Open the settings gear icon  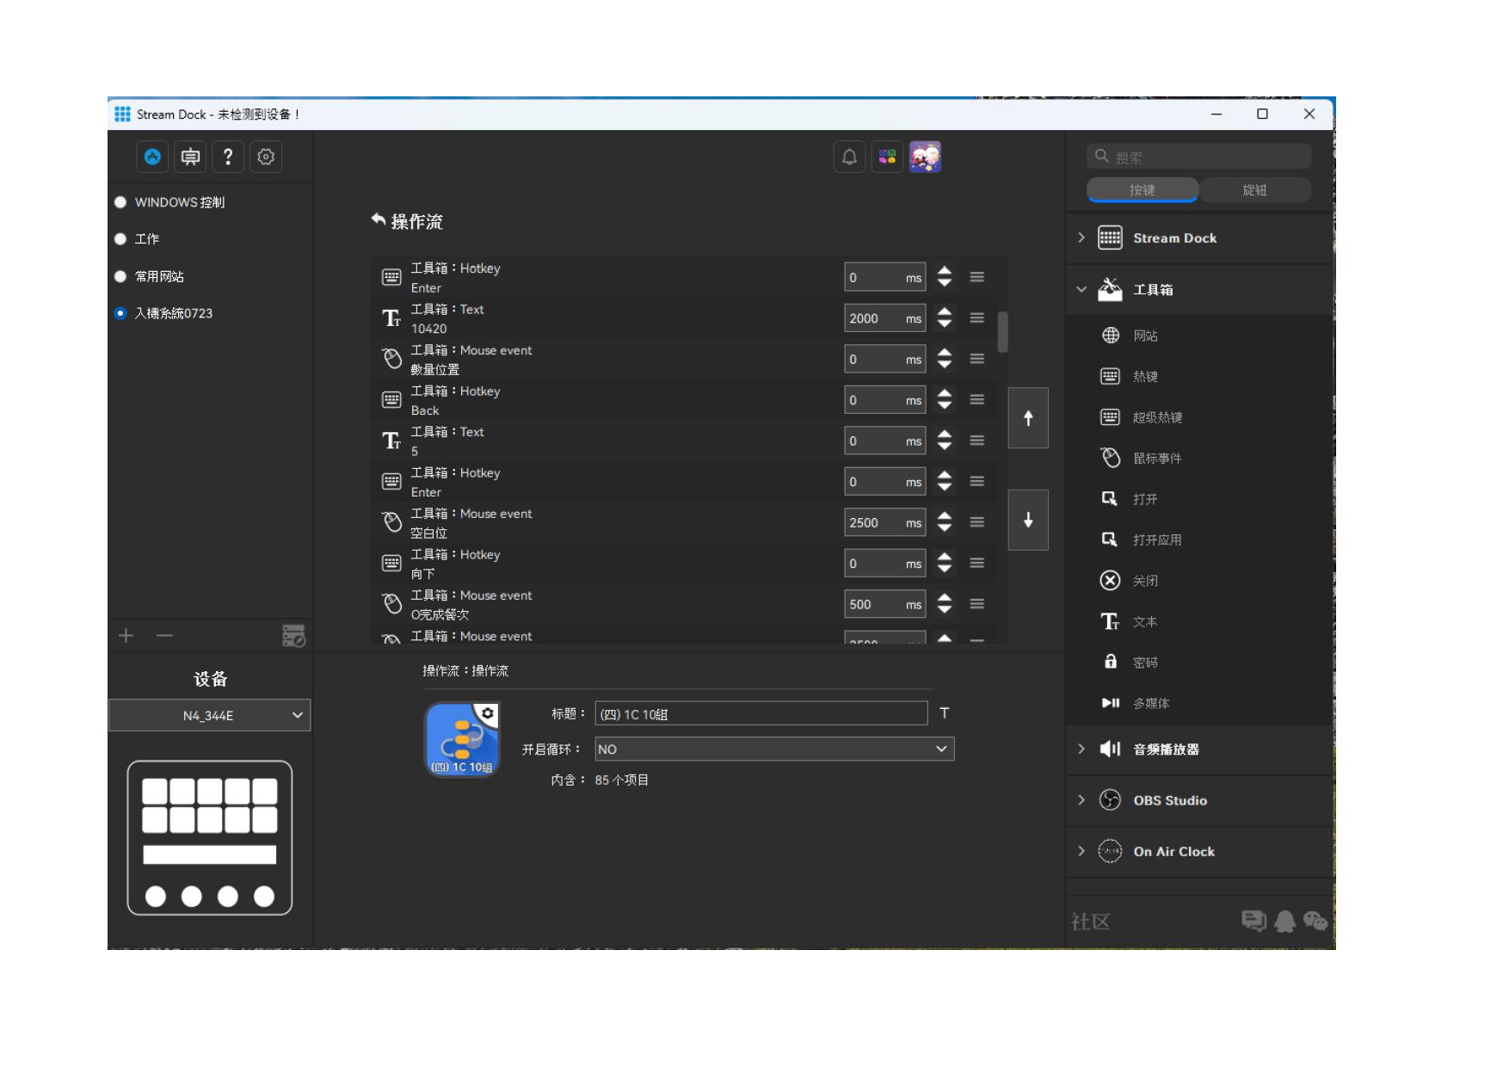coord(266,157)
